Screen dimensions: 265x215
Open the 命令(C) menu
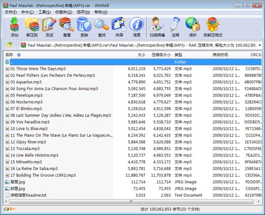click(27, 12)
